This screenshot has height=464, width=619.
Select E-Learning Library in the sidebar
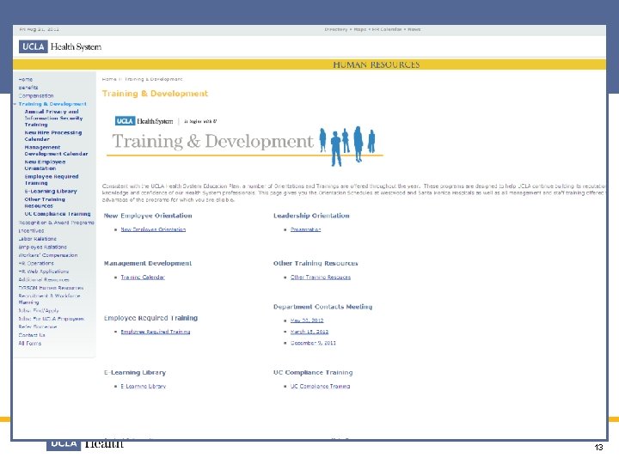tap(51, 192)
